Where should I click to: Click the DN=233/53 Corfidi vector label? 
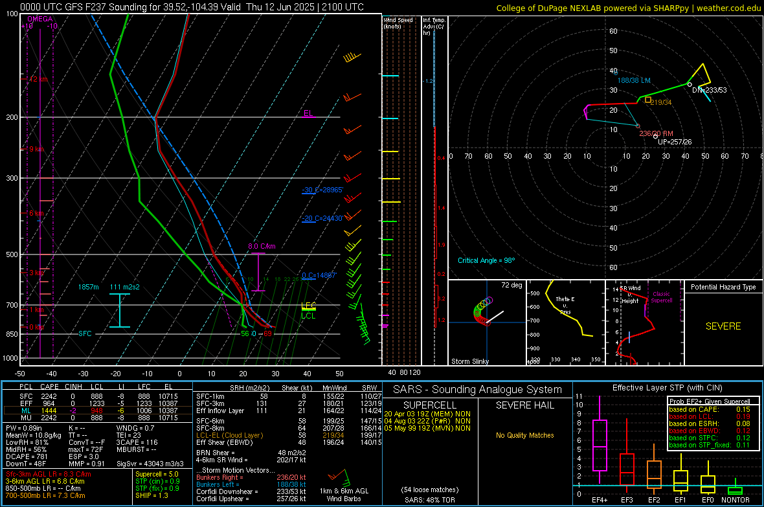click(710, 90)
